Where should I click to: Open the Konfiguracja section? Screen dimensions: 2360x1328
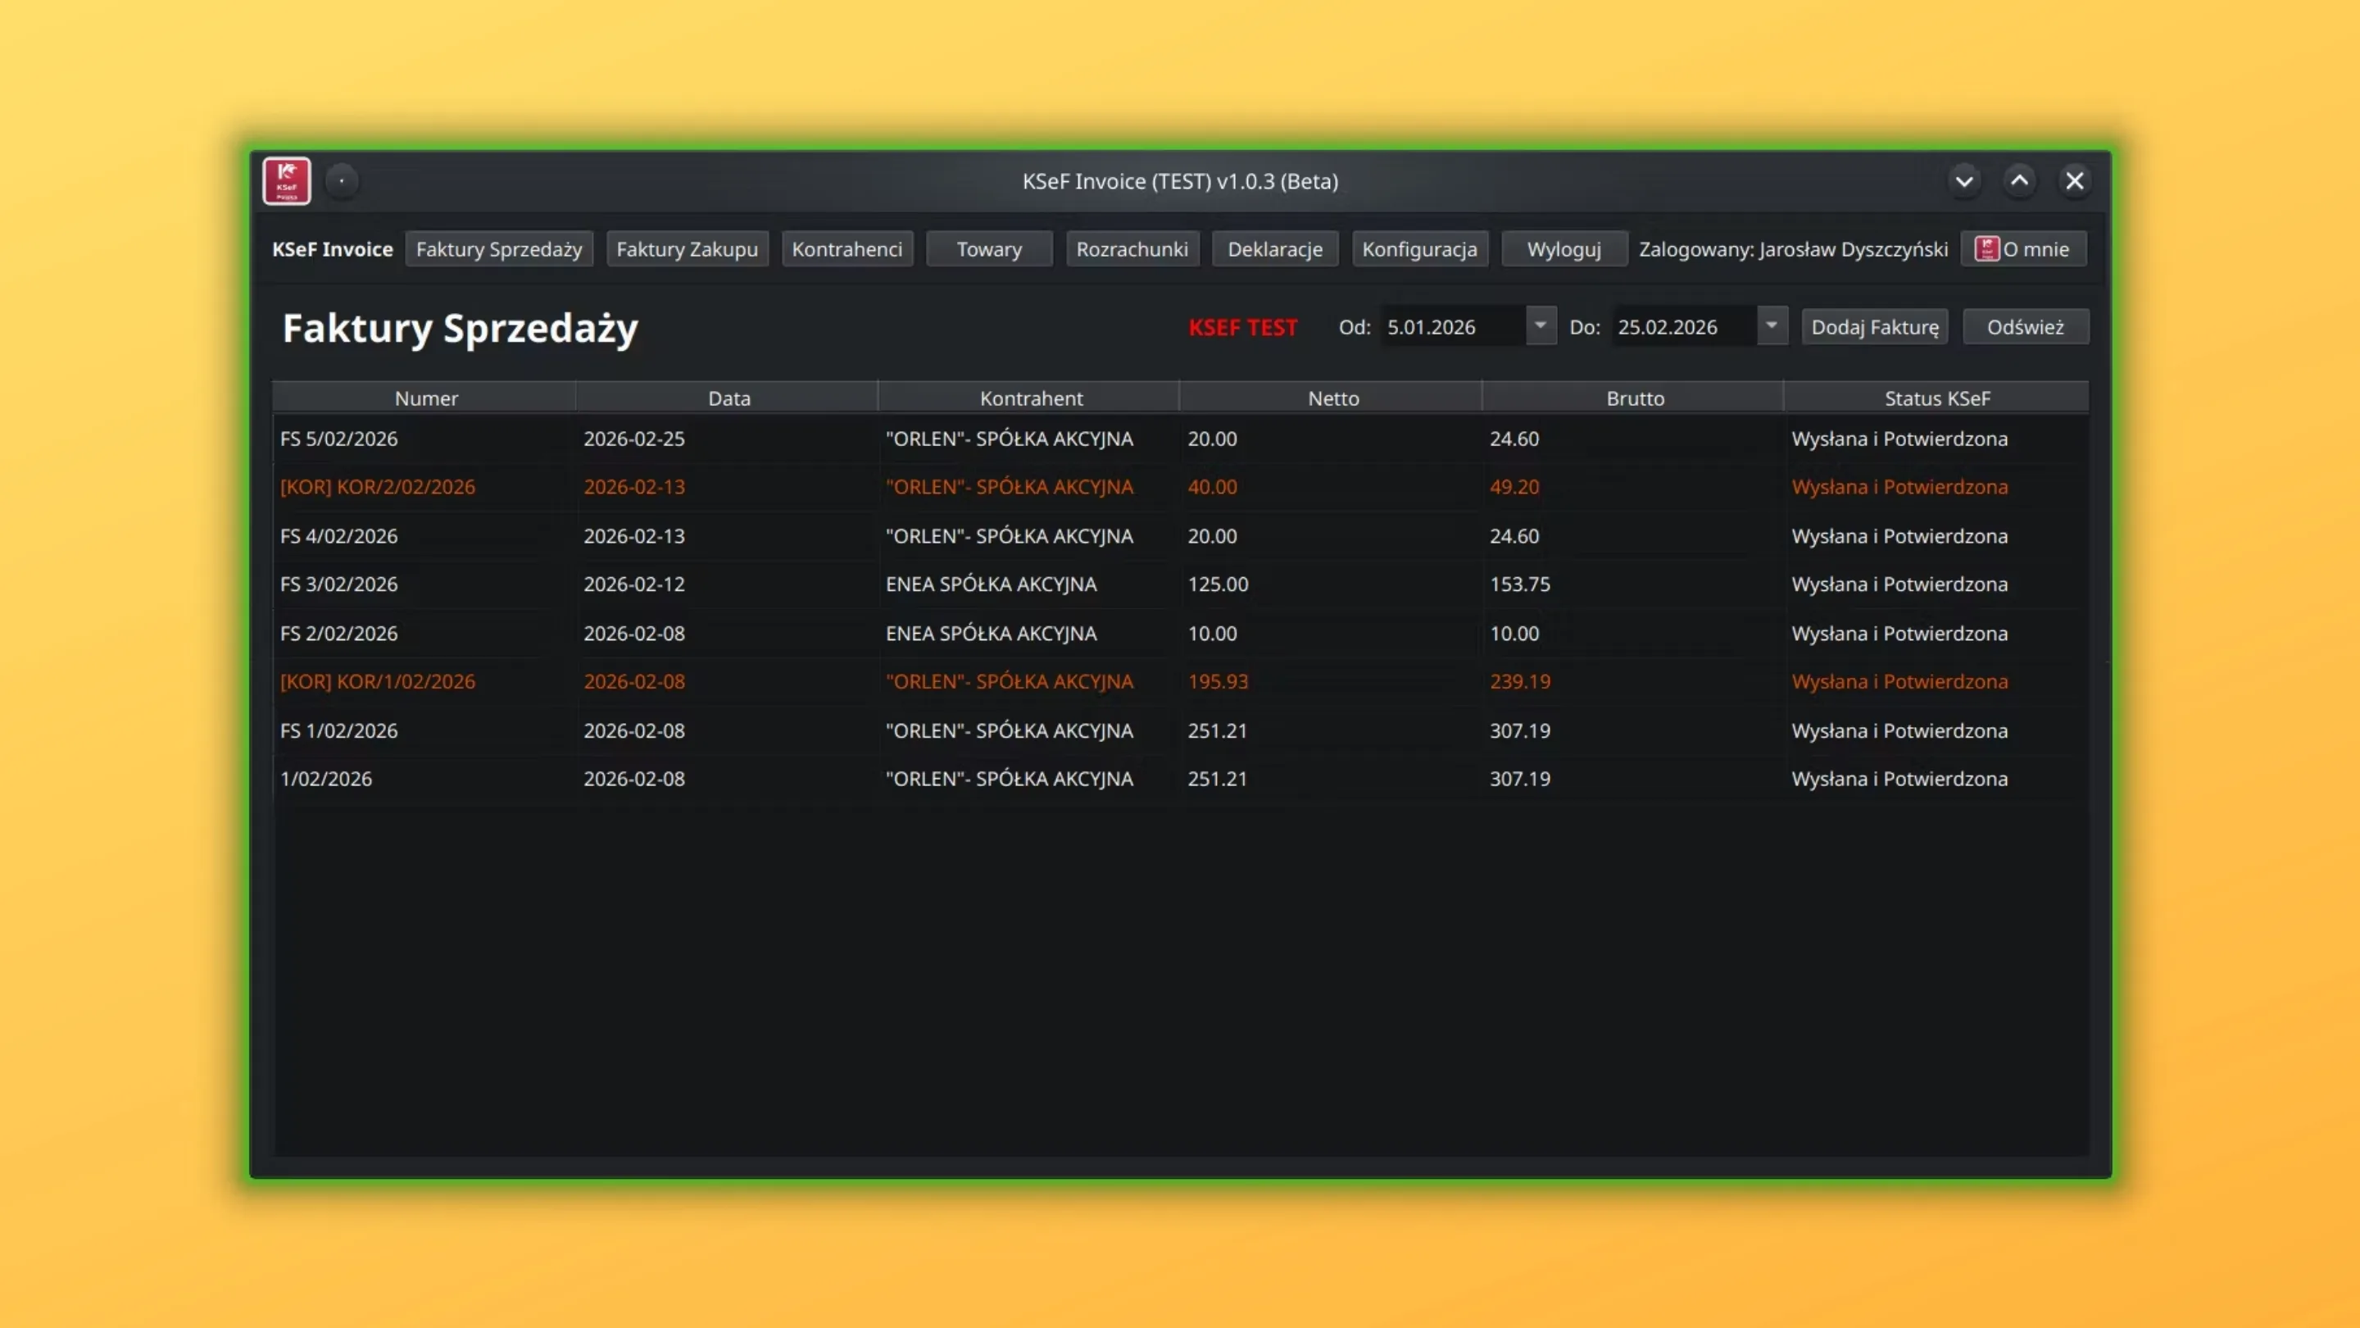click(x=1419, y=248)
